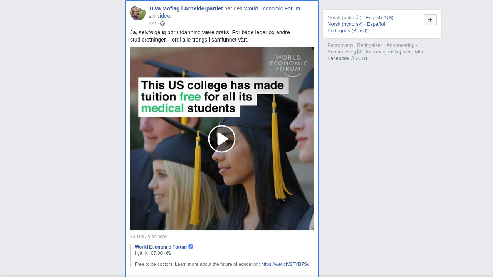Open the wef.ch/2FYB7Sv link

click(285, 264)
